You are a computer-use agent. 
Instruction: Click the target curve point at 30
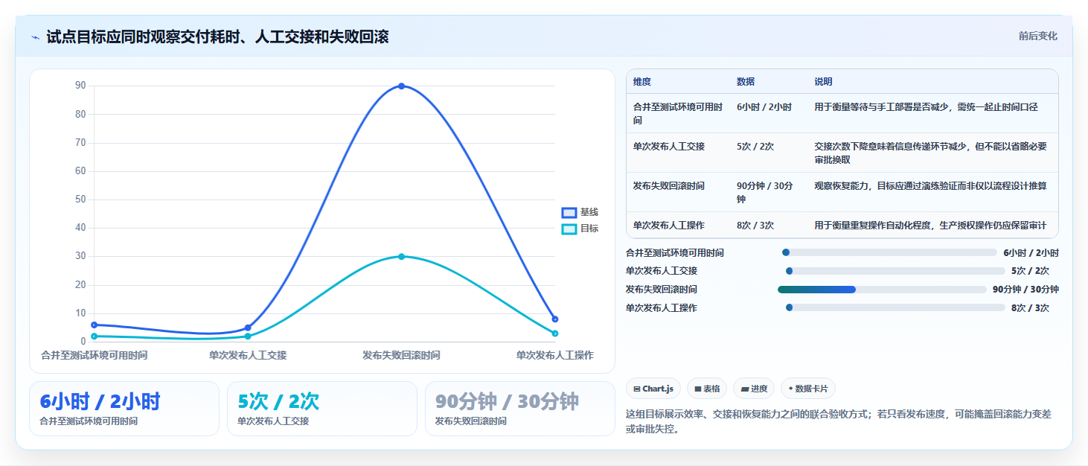[x=401, y=257]
